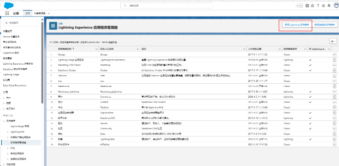Screen dimensions: 339x166
Task: Open AppExchange 市场 in the sidebar
Action: [x=20, y=126]
